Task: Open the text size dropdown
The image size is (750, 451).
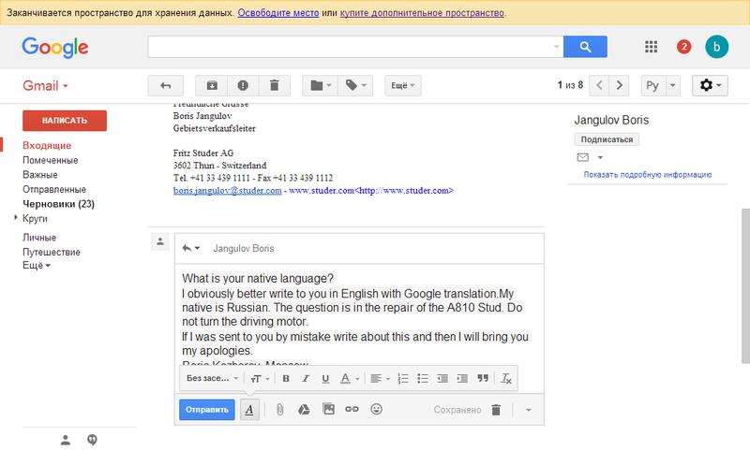Action: click(x=260, y=378)
